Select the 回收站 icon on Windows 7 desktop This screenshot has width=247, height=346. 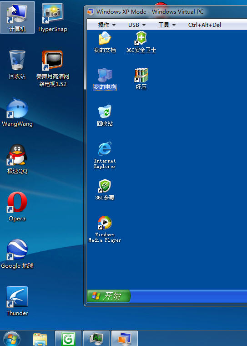pyautogui.click(x=17, y=65)
